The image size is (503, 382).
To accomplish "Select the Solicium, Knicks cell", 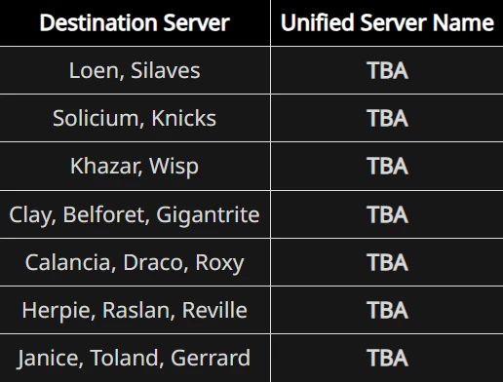I will pyautogui.click(x=135, y=118).
